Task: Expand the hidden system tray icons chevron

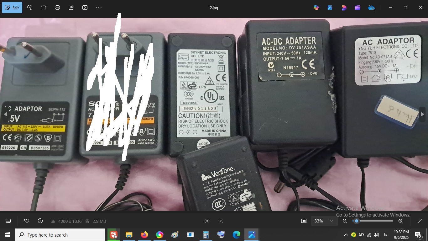Action: (346, 235)
